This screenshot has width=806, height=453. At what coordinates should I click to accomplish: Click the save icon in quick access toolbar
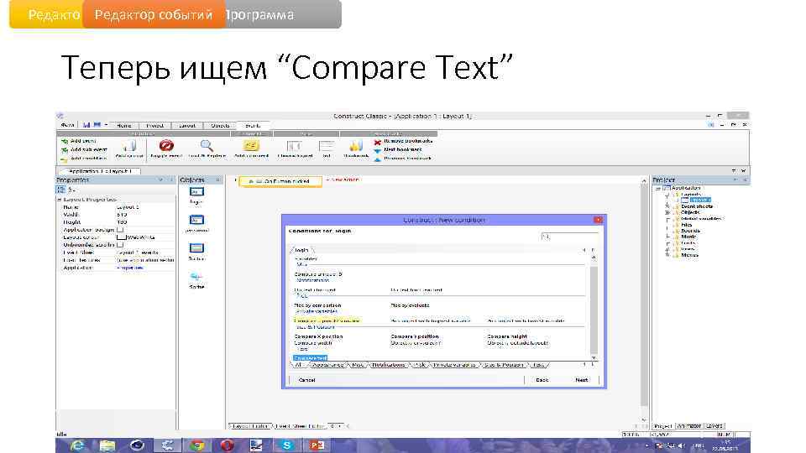point(86,125)
